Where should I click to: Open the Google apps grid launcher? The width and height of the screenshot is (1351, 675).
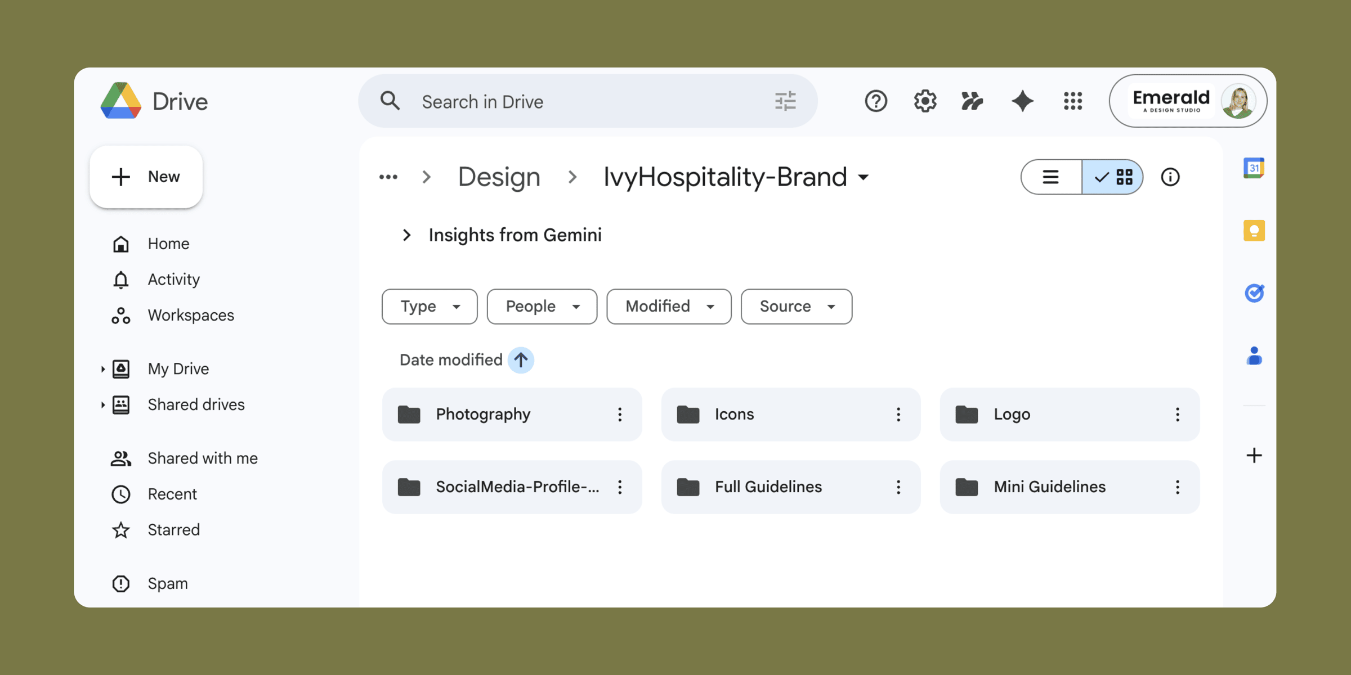1073,101
